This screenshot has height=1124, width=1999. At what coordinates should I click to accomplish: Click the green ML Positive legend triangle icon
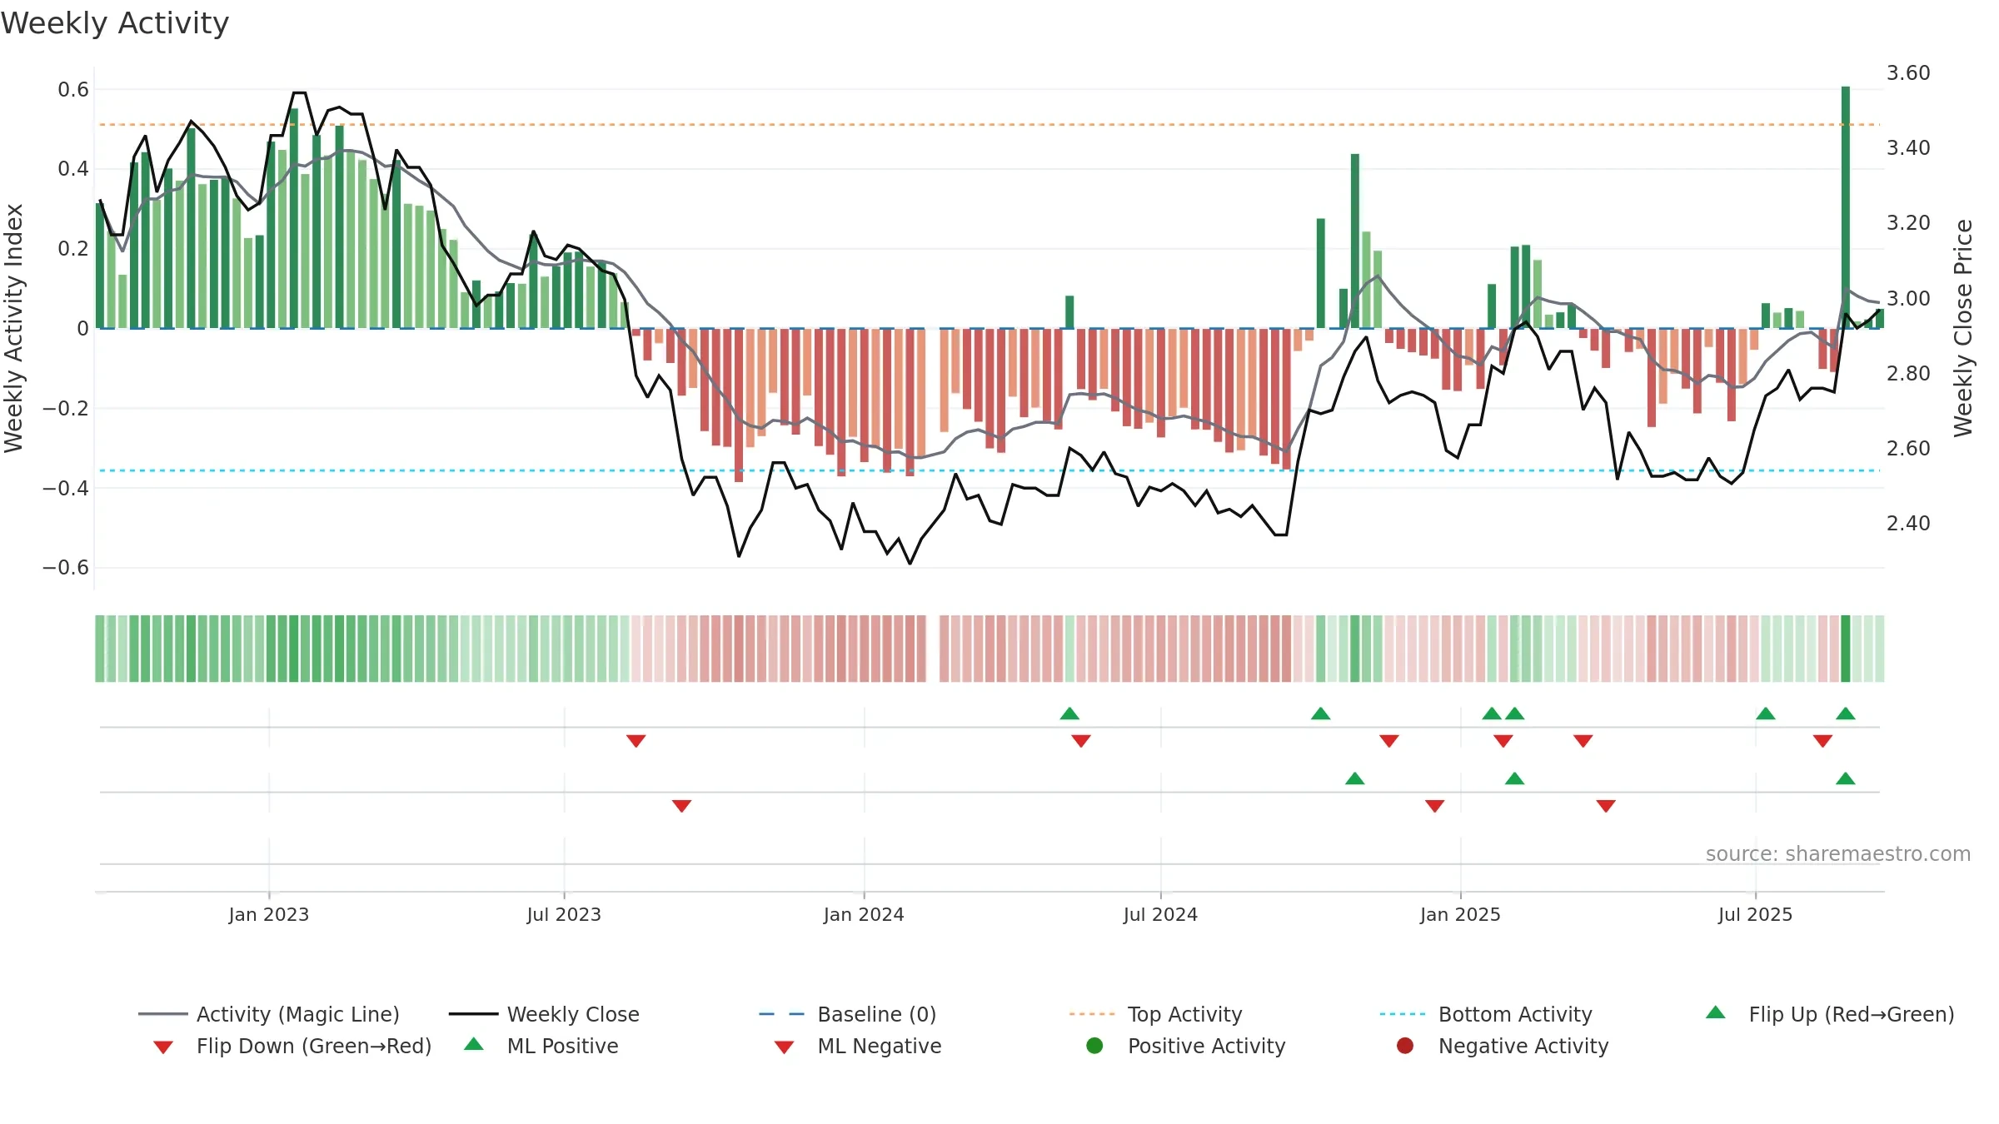point(474,1044)
